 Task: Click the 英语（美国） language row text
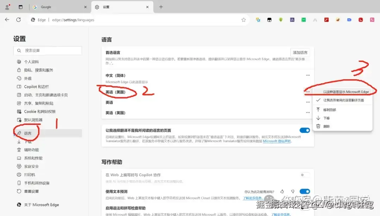pos(115,92)
